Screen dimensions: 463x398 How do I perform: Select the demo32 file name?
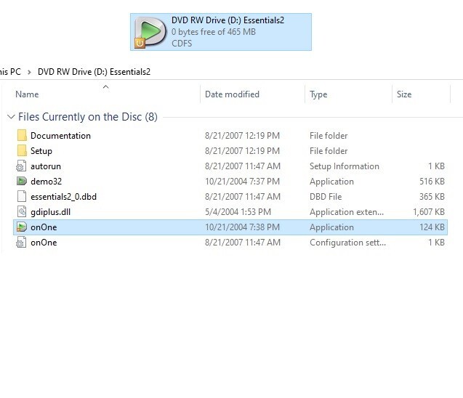46,182
